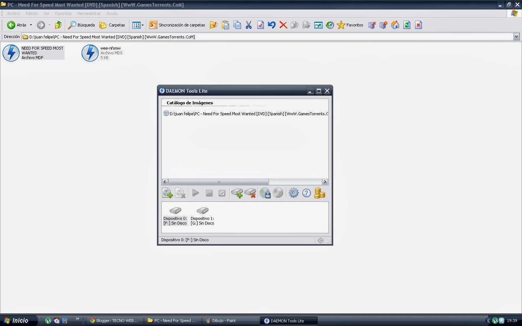Switch to Blogger: TECNO WEB taskbar button
This screenshot has height=326, width=522.
click(x=114, y=321)
